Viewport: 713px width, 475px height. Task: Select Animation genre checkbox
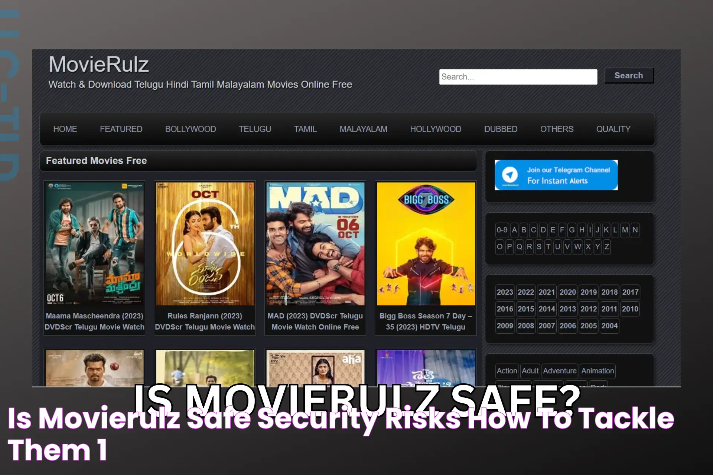598,370
